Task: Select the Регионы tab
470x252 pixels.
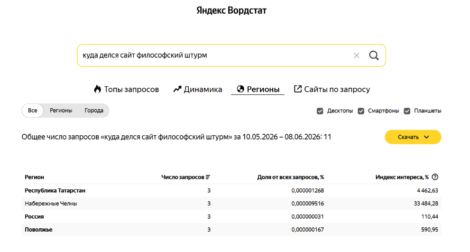Action: (x=258, y=89)
